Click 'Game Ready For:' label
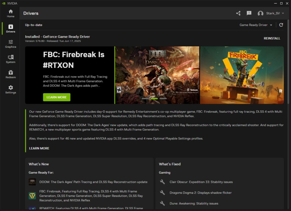Screen dimensions: 291x211 click(x=41, y=173)
